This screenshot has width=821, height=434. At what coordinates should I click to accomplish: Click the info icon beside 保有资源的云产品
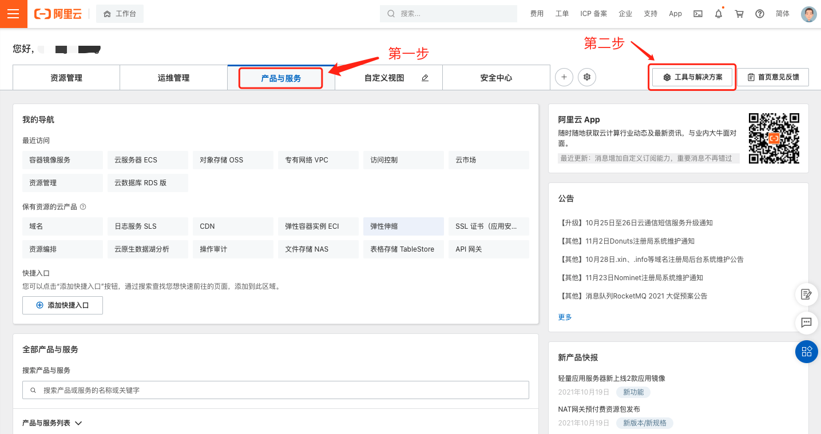[x=83, y=207]
